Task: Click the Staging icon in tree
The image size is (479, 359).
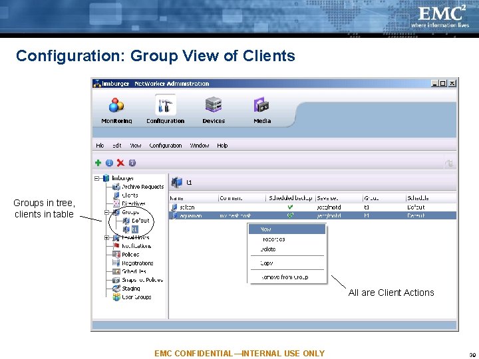Action: pyautogui.click(x=116, y=289)
